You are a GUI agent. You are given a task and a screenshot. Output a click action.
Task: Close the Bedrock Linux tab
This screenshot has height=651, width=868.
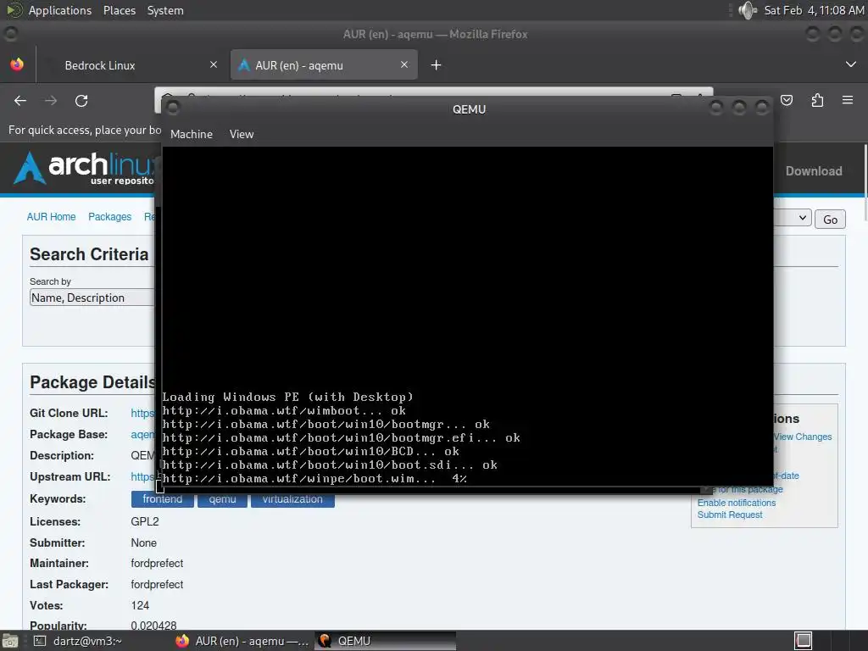click(x=214, y=64)
